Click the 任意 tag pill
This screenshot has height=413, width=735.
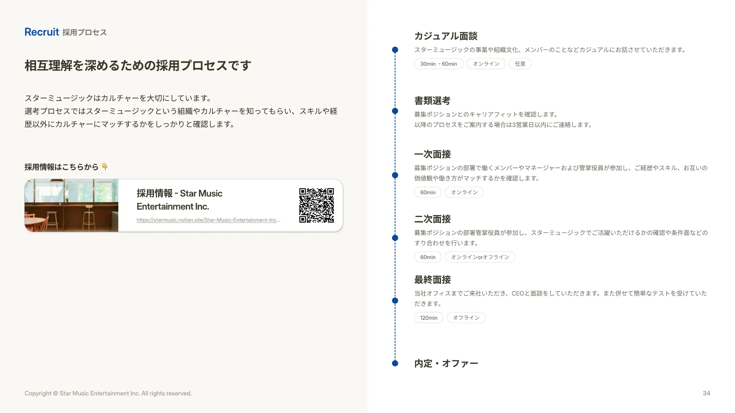coord(520,64)
